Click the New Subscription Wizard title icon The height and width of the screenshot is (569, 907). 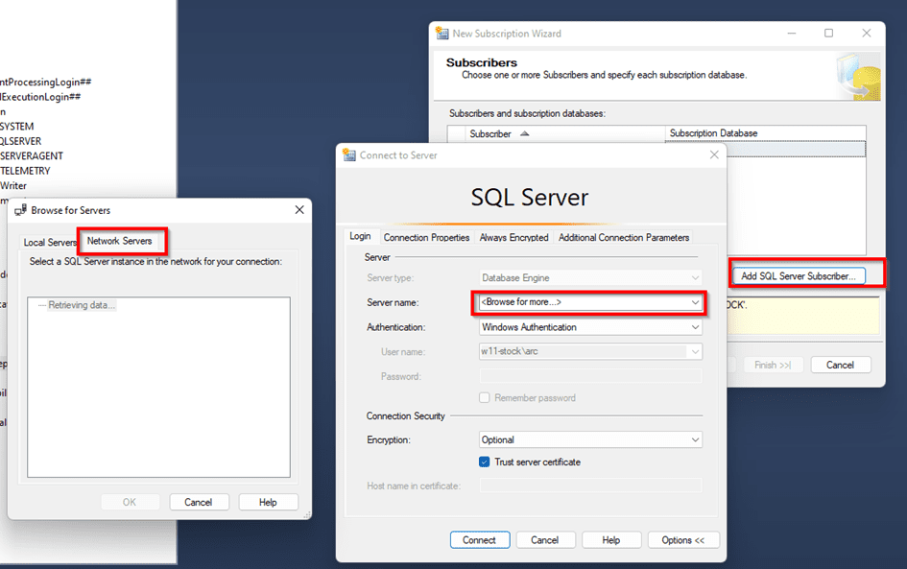coord(442,34)
